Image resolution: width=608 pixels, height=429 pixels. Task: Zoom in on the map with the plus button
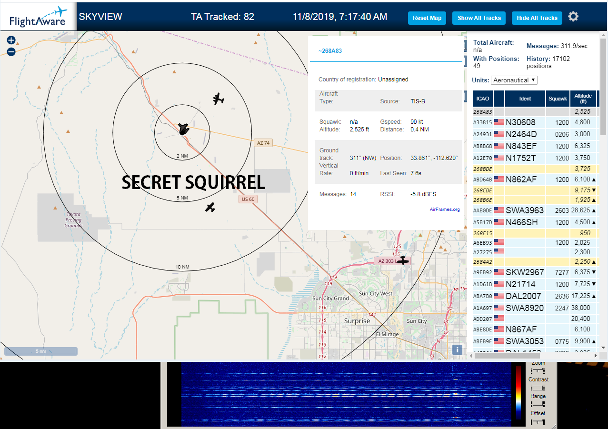point(11,40)
